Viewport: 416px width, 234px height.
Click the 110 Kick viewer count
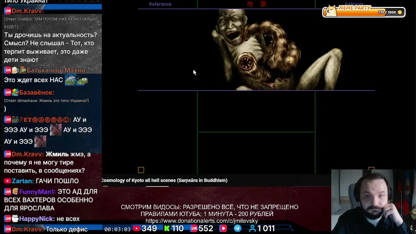click(x=178, y=229)
